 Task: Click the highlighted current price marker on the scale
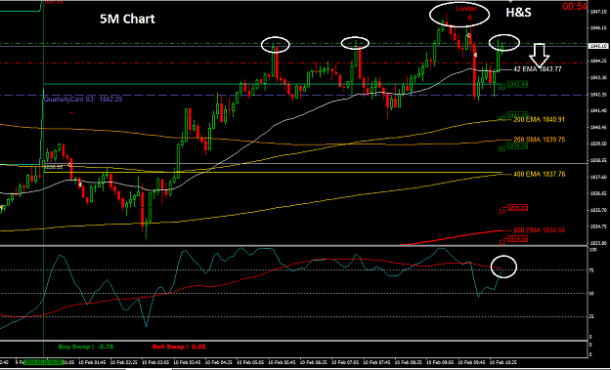pyautogui.click(x=598, y=46)
